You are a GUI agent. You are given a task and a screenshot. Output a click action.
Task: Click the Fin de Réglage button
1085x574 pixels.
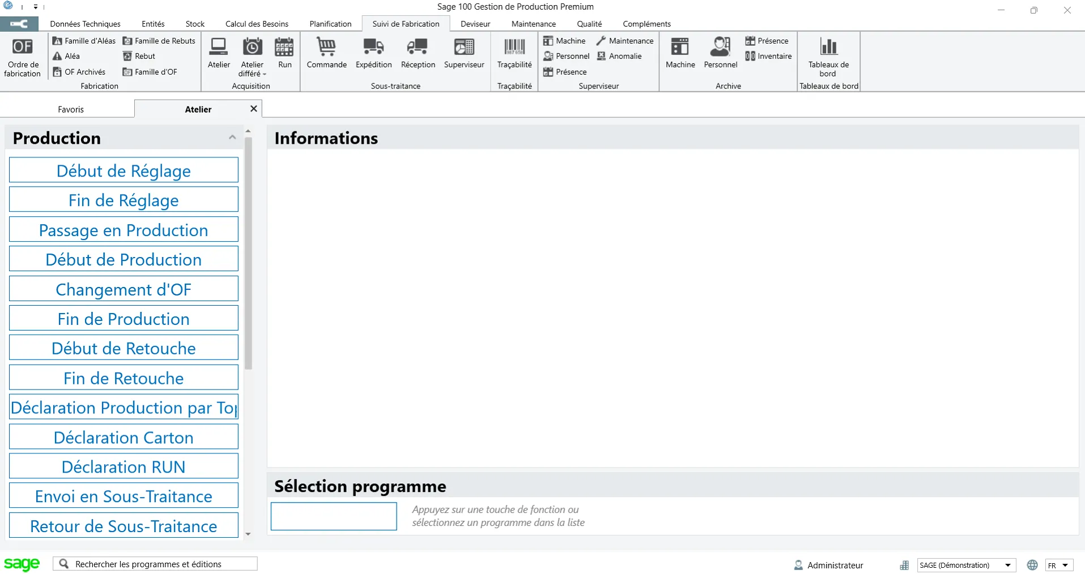pyautogui.click(x=124, y=200)
